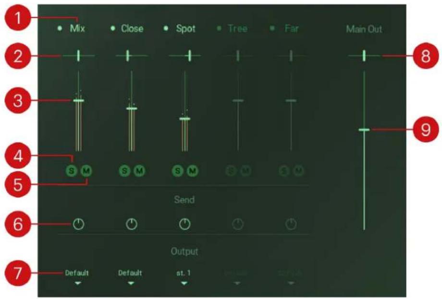Click the Mix channel volume fader handle

click(79, 100)
